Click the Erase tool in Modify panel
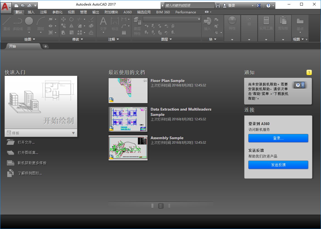 [x=91, y=19]
